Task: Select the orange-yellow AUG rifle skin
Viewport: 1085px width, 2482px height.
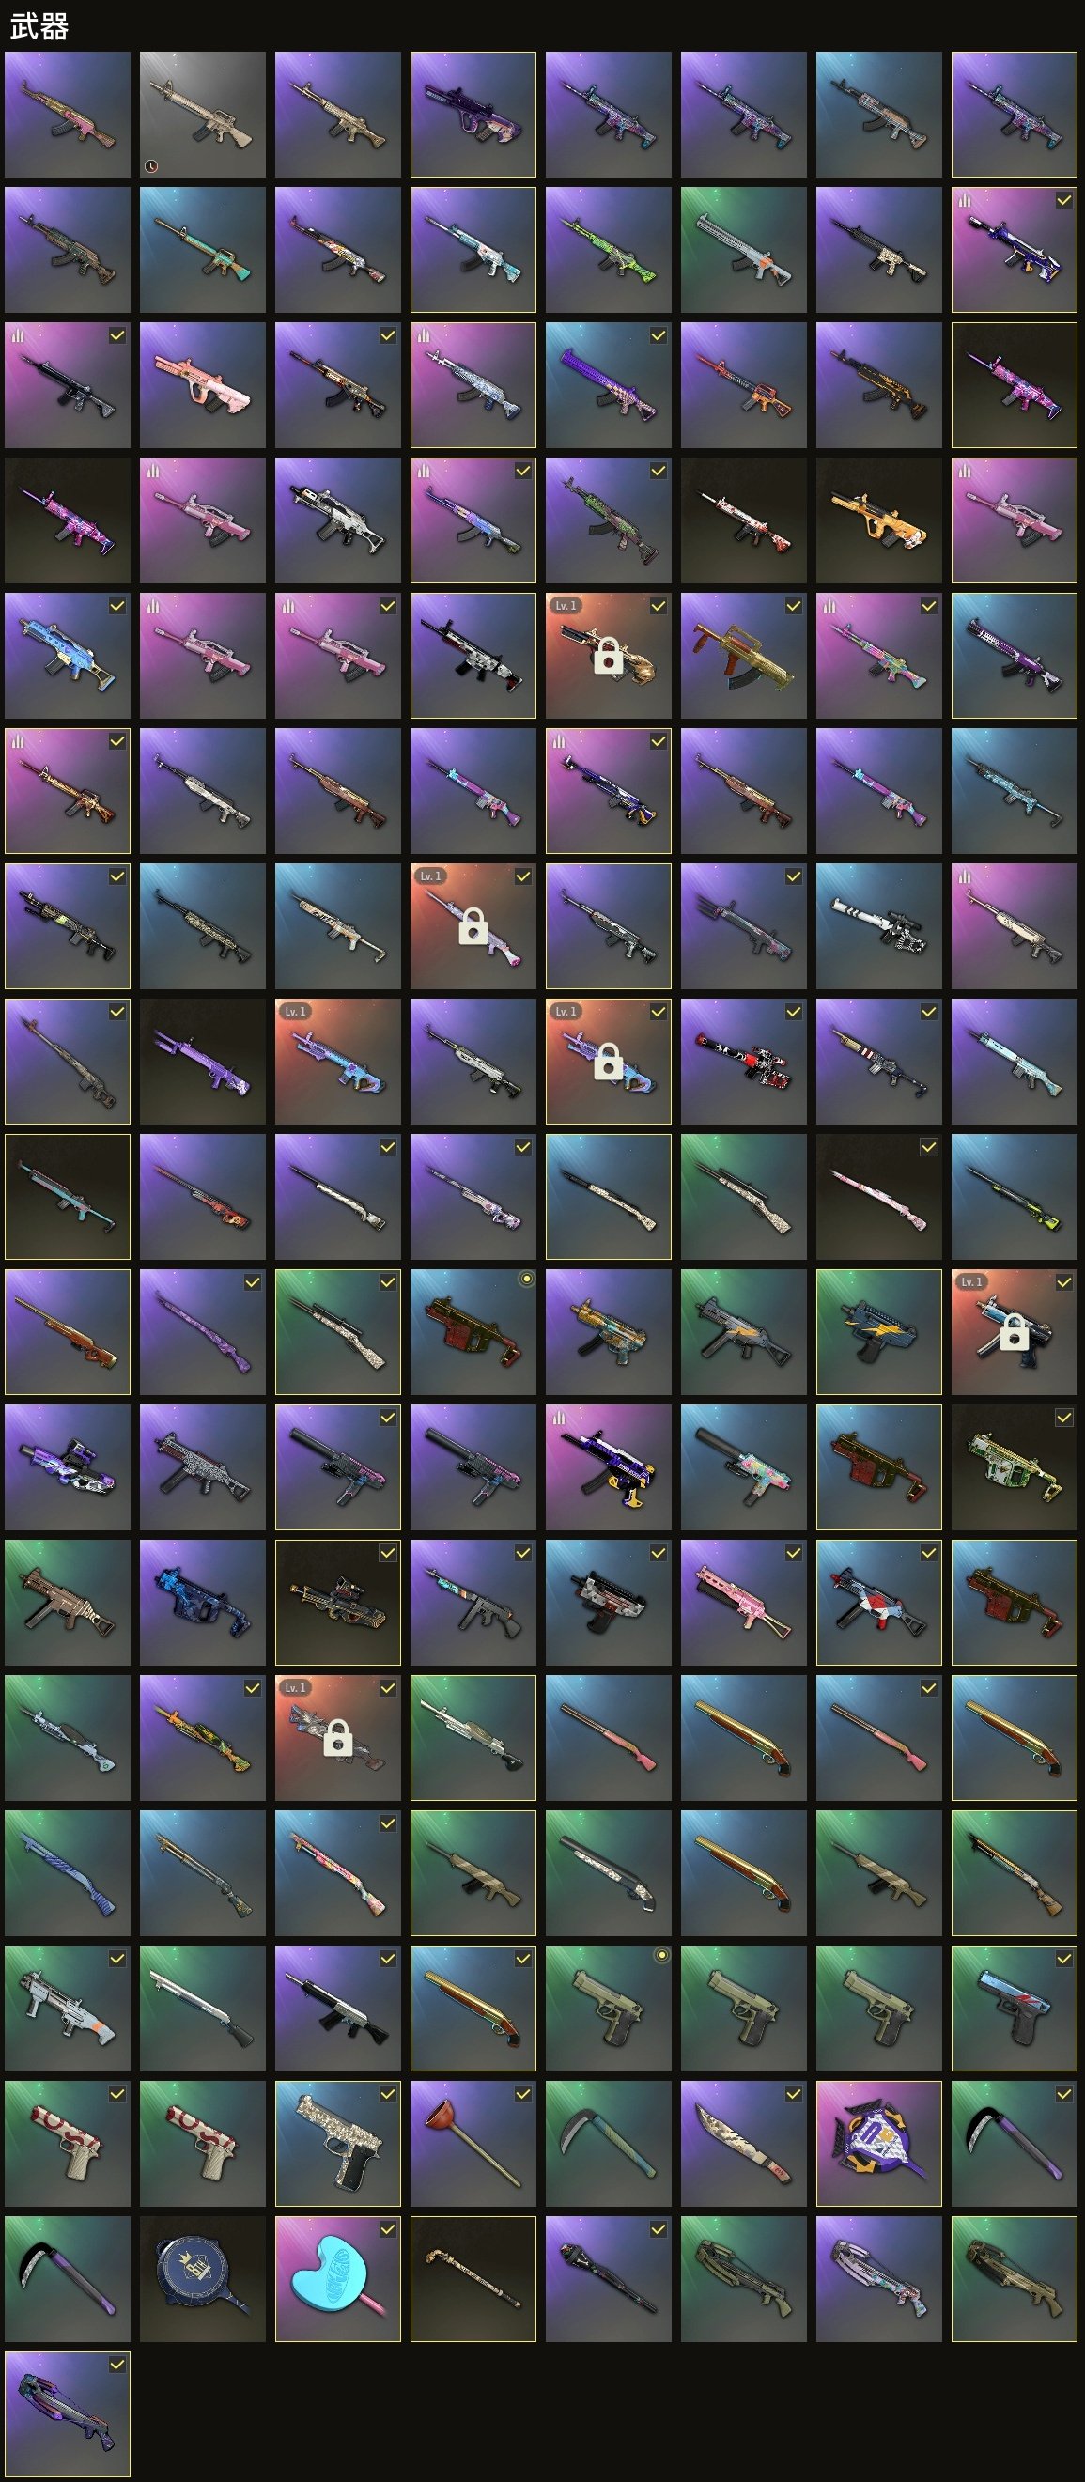Action: tap(878, 520)
